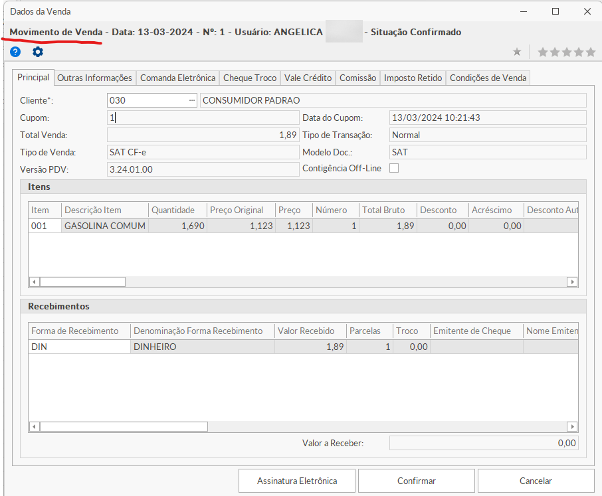
Task: Click Total Venda field showing 1,89
Action: click(x=203, y=135)
